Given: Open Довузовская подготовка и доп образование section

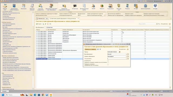Looking at the screenshot, I should pyautogui.click(x=51, y=7).
